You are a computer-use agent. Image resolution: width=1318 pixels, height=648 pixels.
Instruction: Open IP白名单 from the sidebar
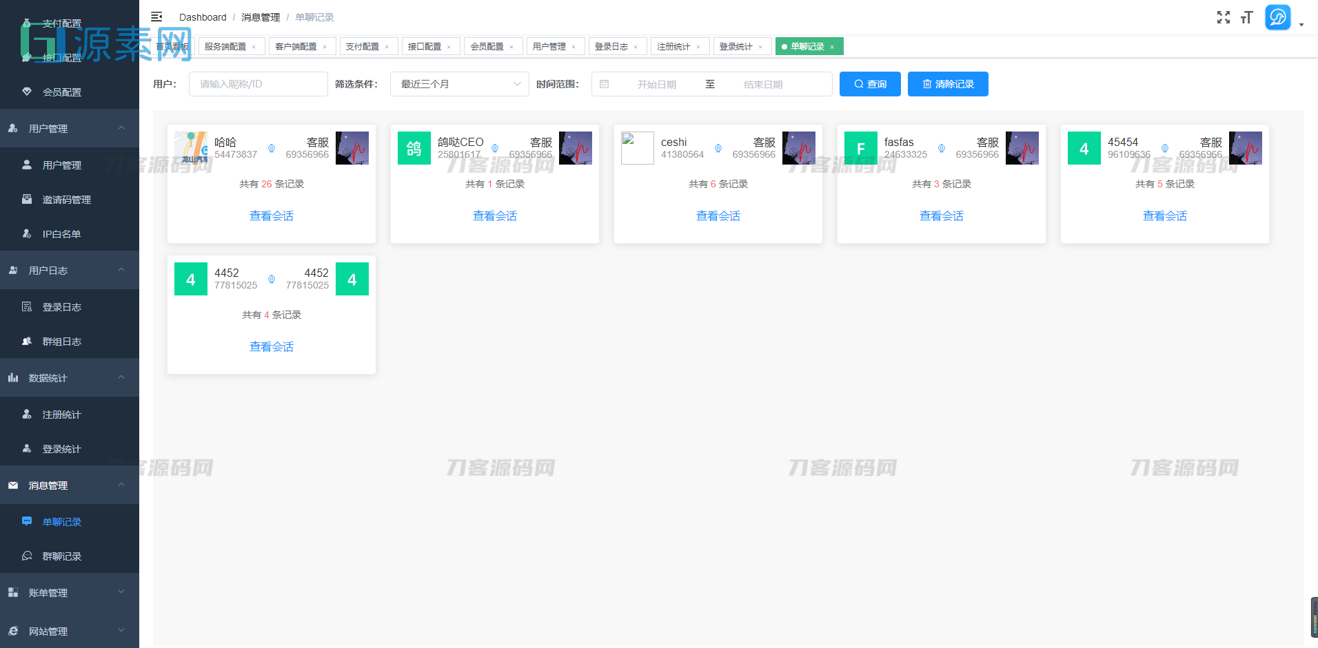coord(61,233)
